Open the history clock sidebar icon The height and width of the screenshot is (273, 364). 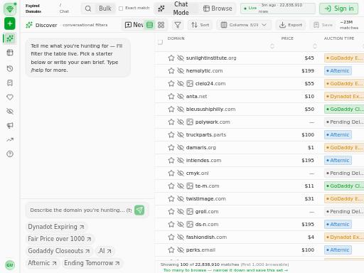pos(10,69)
